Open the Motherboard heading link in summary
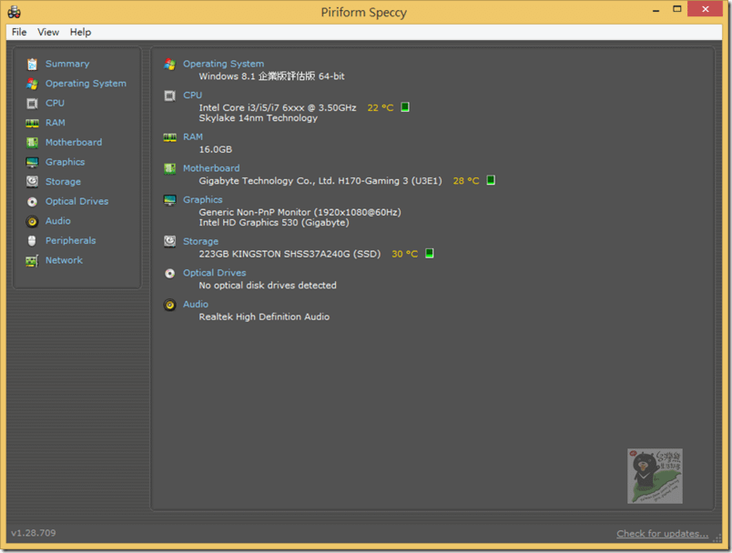The height and width of the screenshot is (553, 732). [211, 168]
